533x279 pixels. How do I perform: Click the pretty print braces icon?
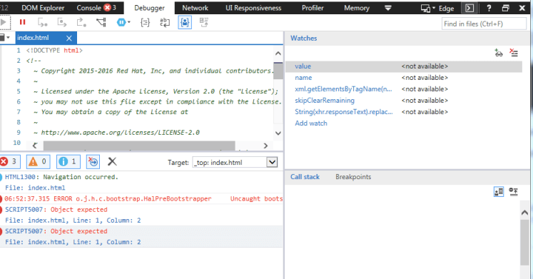(145, 23)
